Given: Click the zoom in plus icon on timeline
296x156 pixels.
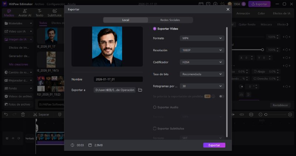Looking at the screenshot, I should tap(290, 114).
